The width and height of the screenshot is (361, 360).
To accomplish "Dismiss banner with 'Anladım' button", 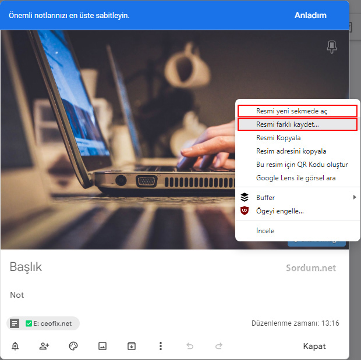I will (310, 15).
